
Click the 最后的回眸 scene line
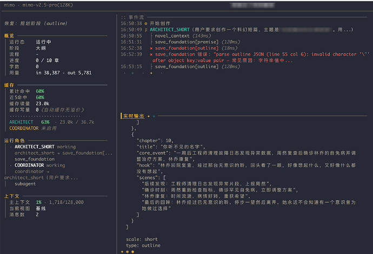tap(249, 205)
